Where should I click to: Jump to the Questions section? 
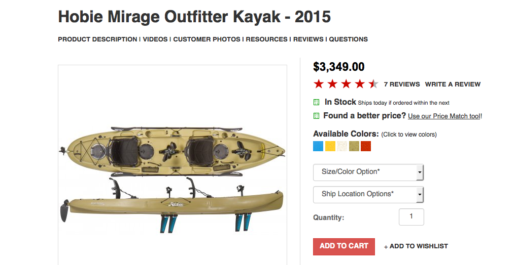point(349,39)
